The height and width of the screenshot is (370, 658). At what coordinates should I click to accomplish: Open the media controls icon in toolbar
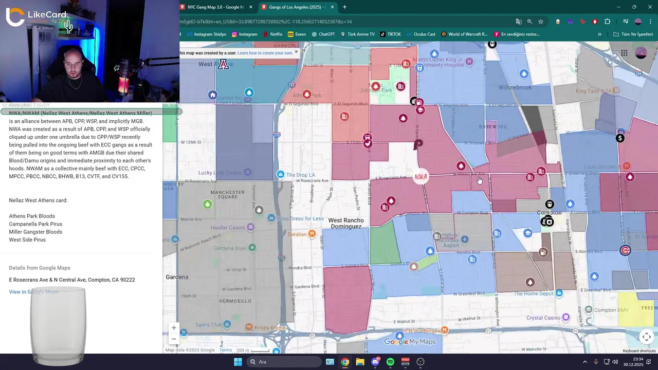[626, 22]
